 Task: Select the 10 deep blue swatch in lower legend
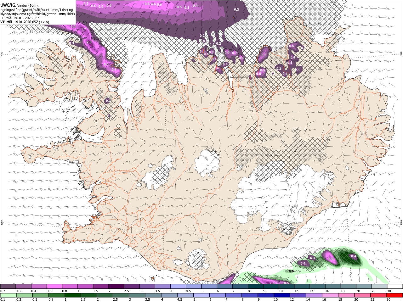pos(282,295)
